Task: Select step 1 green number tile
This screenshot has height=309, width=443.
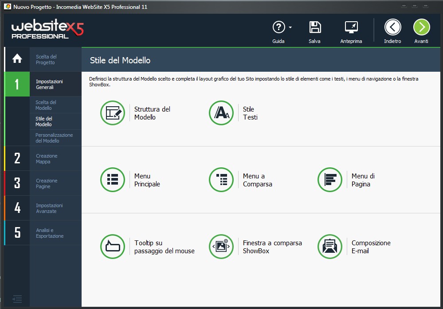Action: (17, 84)
